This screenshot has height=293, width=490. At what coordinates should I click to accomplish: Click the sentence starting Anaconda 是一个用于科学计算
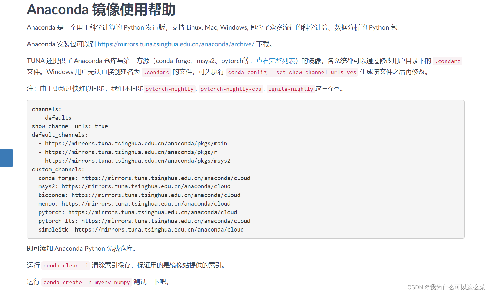(215, 27)
